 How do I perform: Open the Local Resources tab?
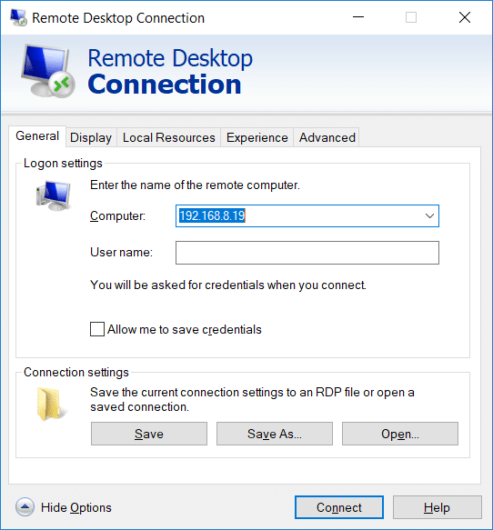click(x=168, y=137)
